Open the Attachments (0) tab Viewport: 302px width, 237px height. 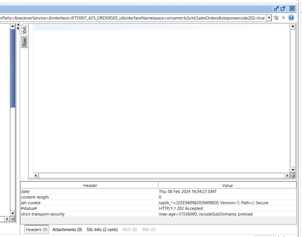(x=67, y=229)
